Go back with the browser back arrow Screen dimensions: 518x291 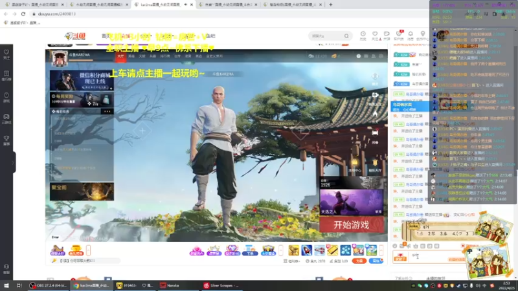[x=6, y=14]
